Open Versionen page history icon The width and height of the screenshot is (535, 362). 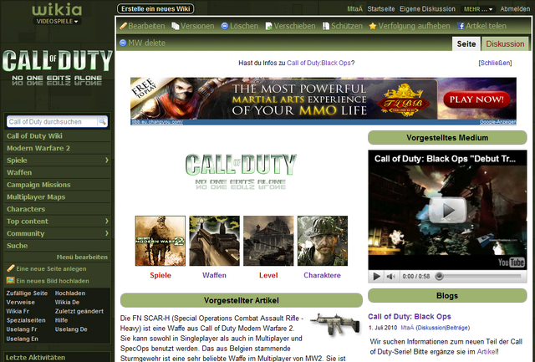pos(176,26)
